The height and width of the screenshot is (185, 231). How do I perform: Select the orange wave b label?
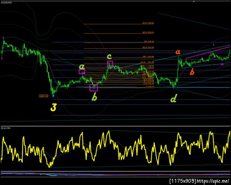(x=192, y=72)
